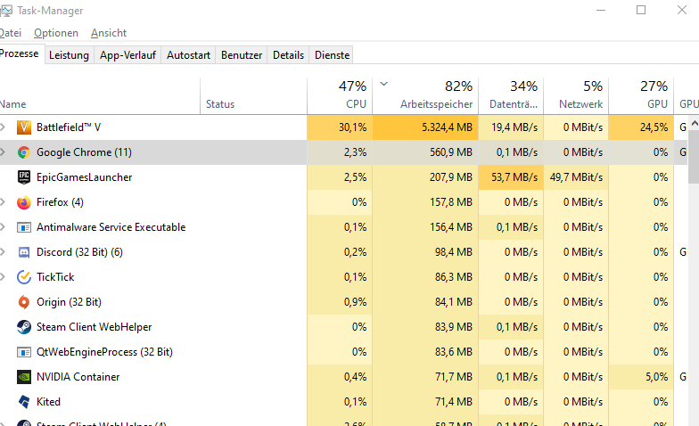Select QtWebEngineProcess (32 Bit) row name
This screenshot has height=426, width=699.
point(104,352)
